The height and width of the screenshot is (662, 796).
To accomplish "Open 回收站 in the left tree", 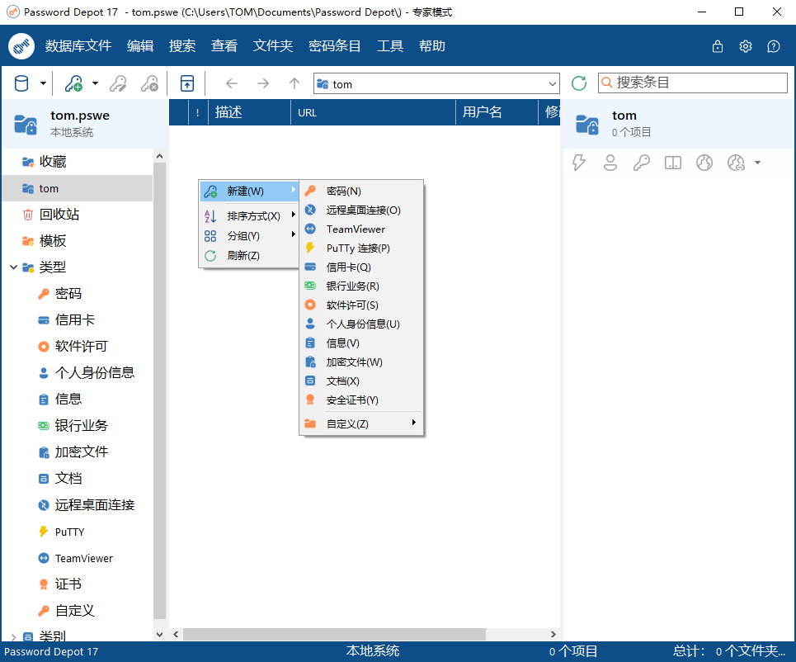I will [78, 215].
